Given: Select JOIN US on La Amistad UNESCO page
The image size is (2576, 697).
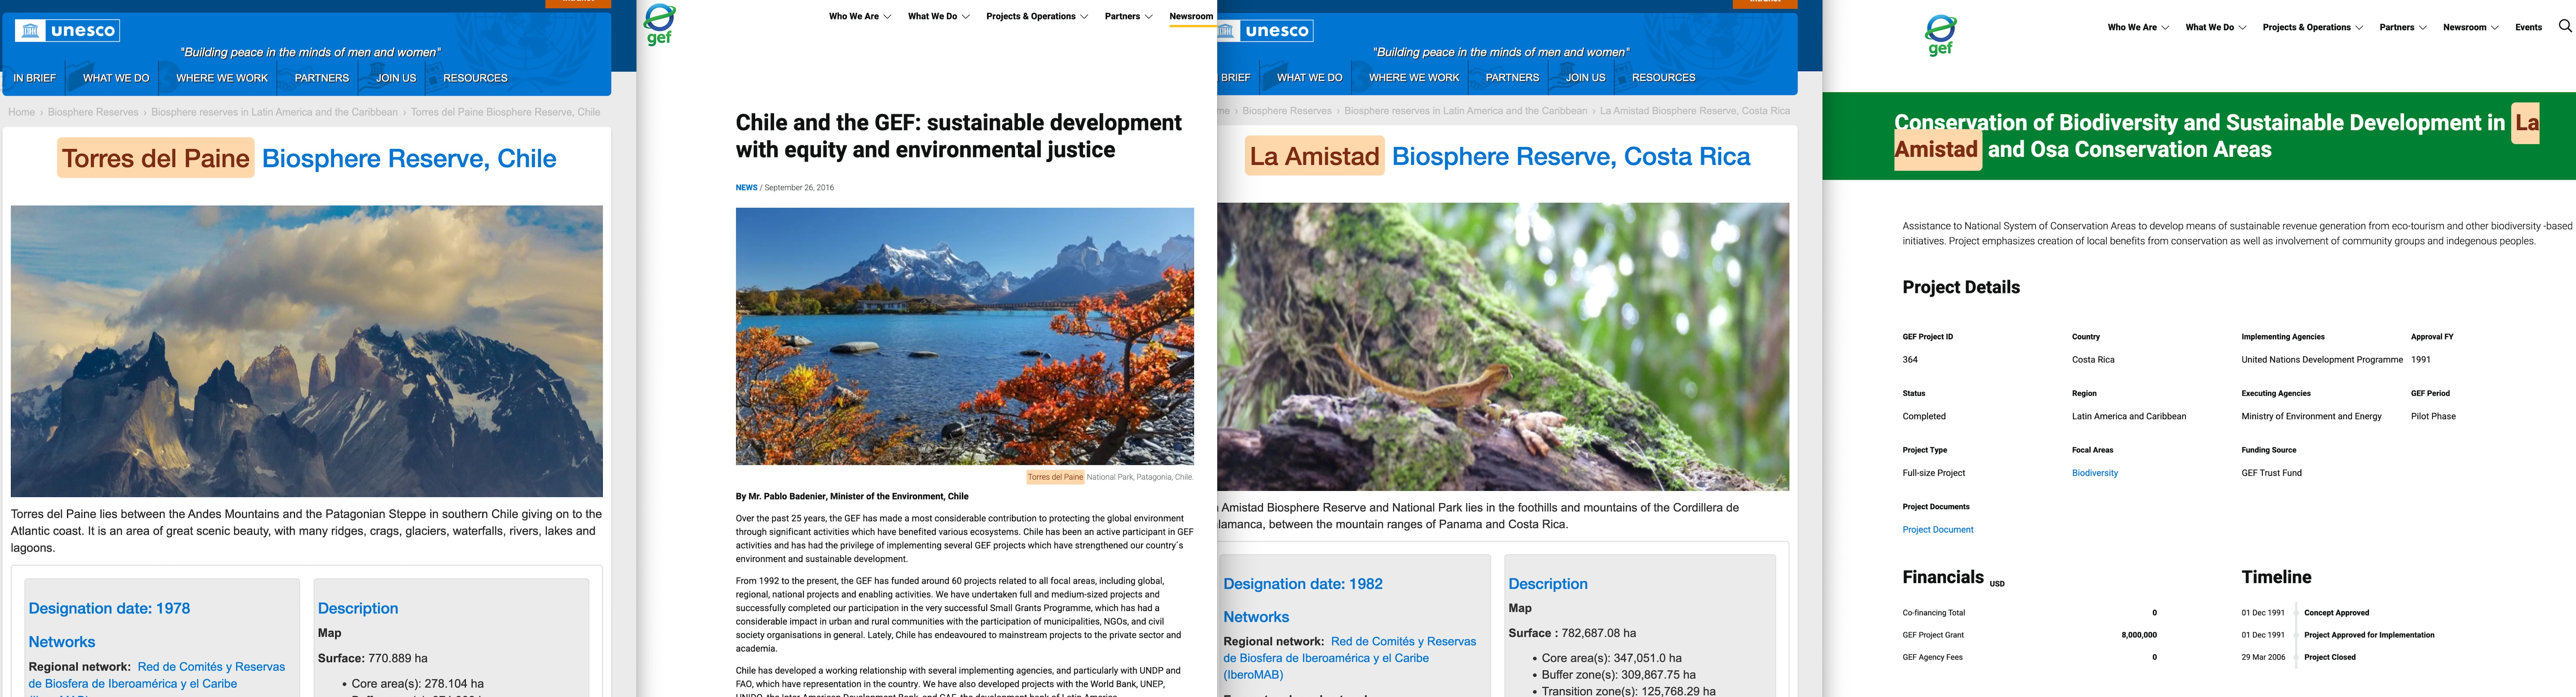Looking at the screenshot, I should (x=1585, y=77).
